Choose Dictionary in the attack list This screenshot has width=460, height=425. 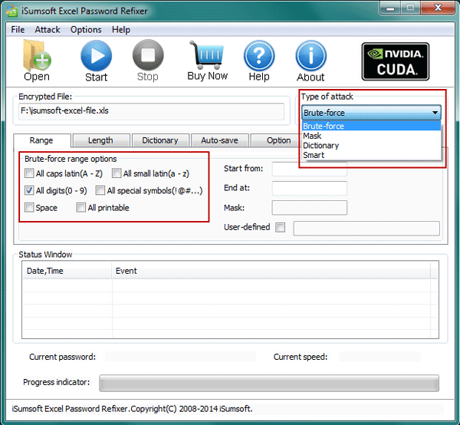371,146
